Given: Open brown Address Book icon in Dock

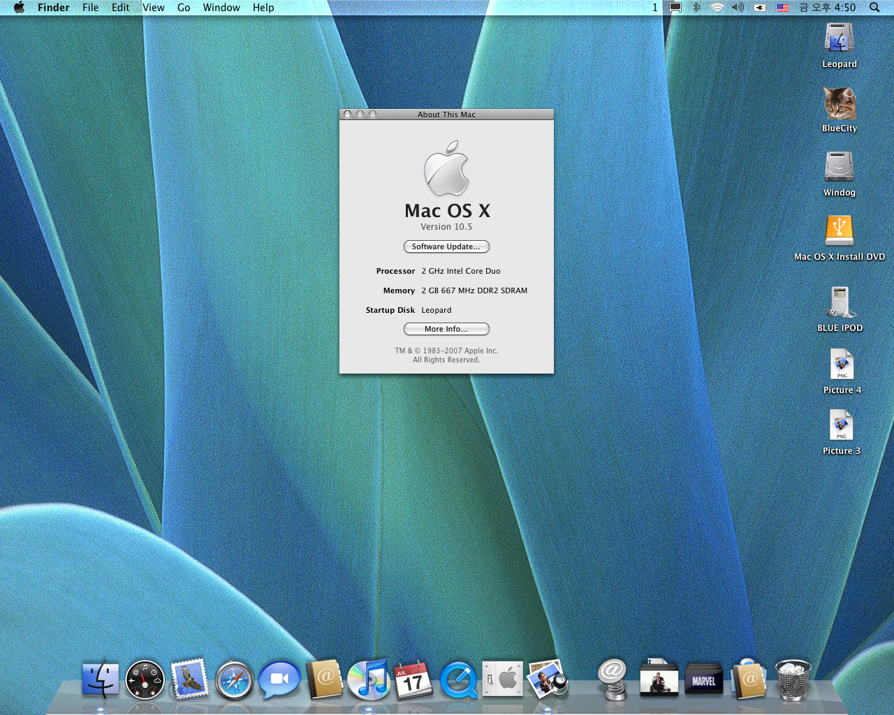Looking at the screenshot, I should 325,679.
